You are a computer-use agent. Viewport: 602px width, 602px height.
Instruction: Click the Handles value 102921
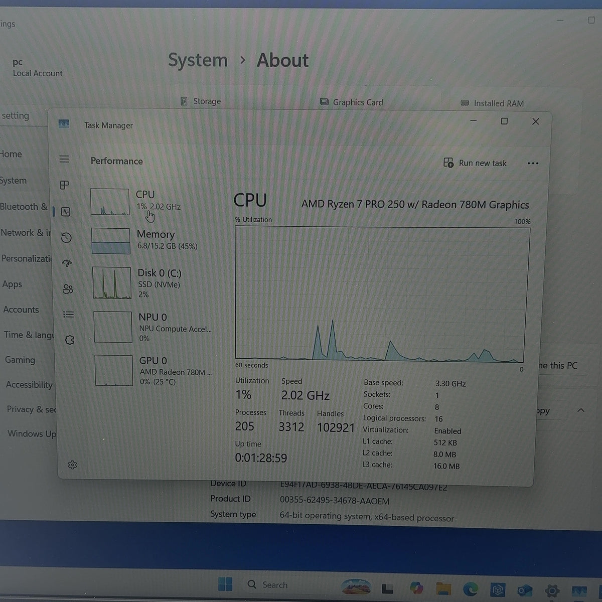pyautogui.click(x=336, y=427)
